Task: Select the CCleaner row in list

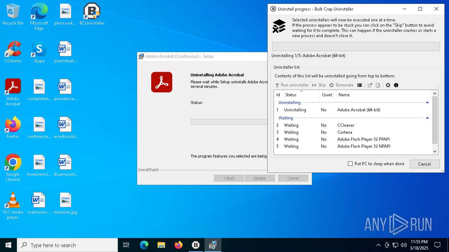Action: 353,125
